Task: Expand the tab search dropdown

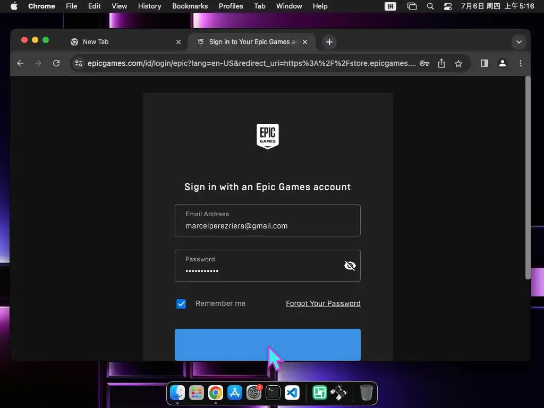Action: (x=518, y=42)
